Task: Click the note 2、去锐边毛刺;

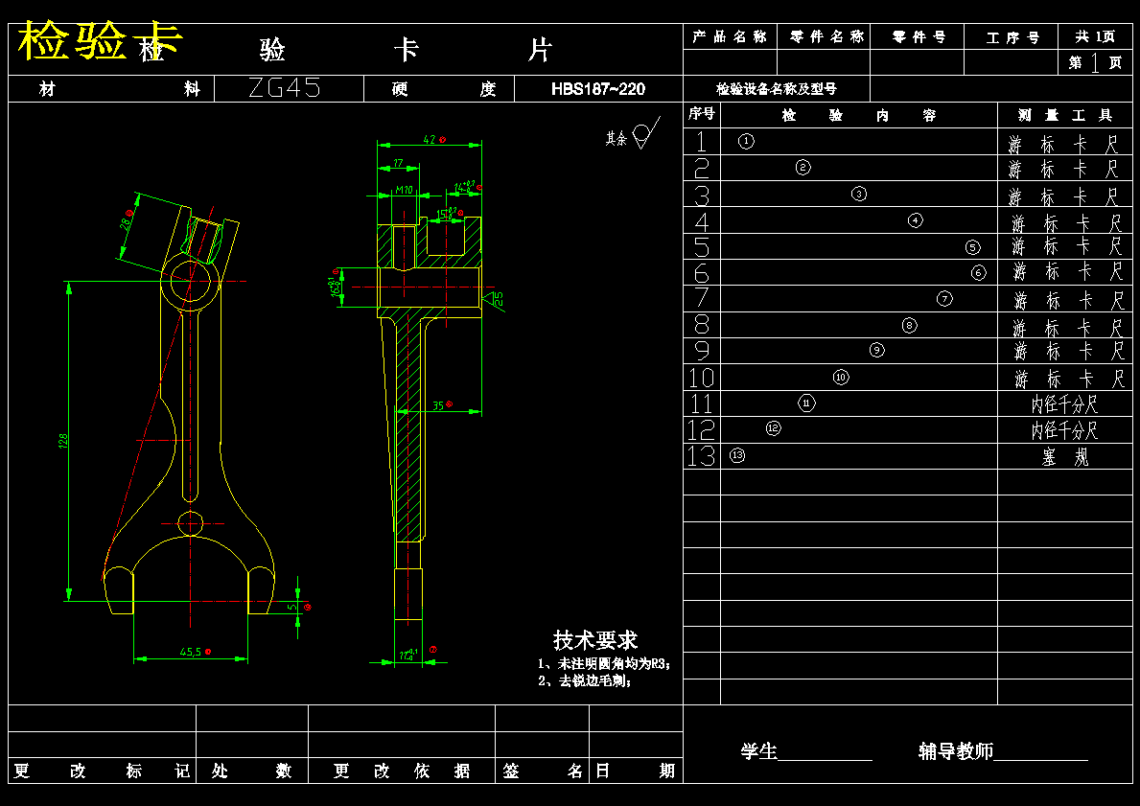Action: (x=584, y=681)
